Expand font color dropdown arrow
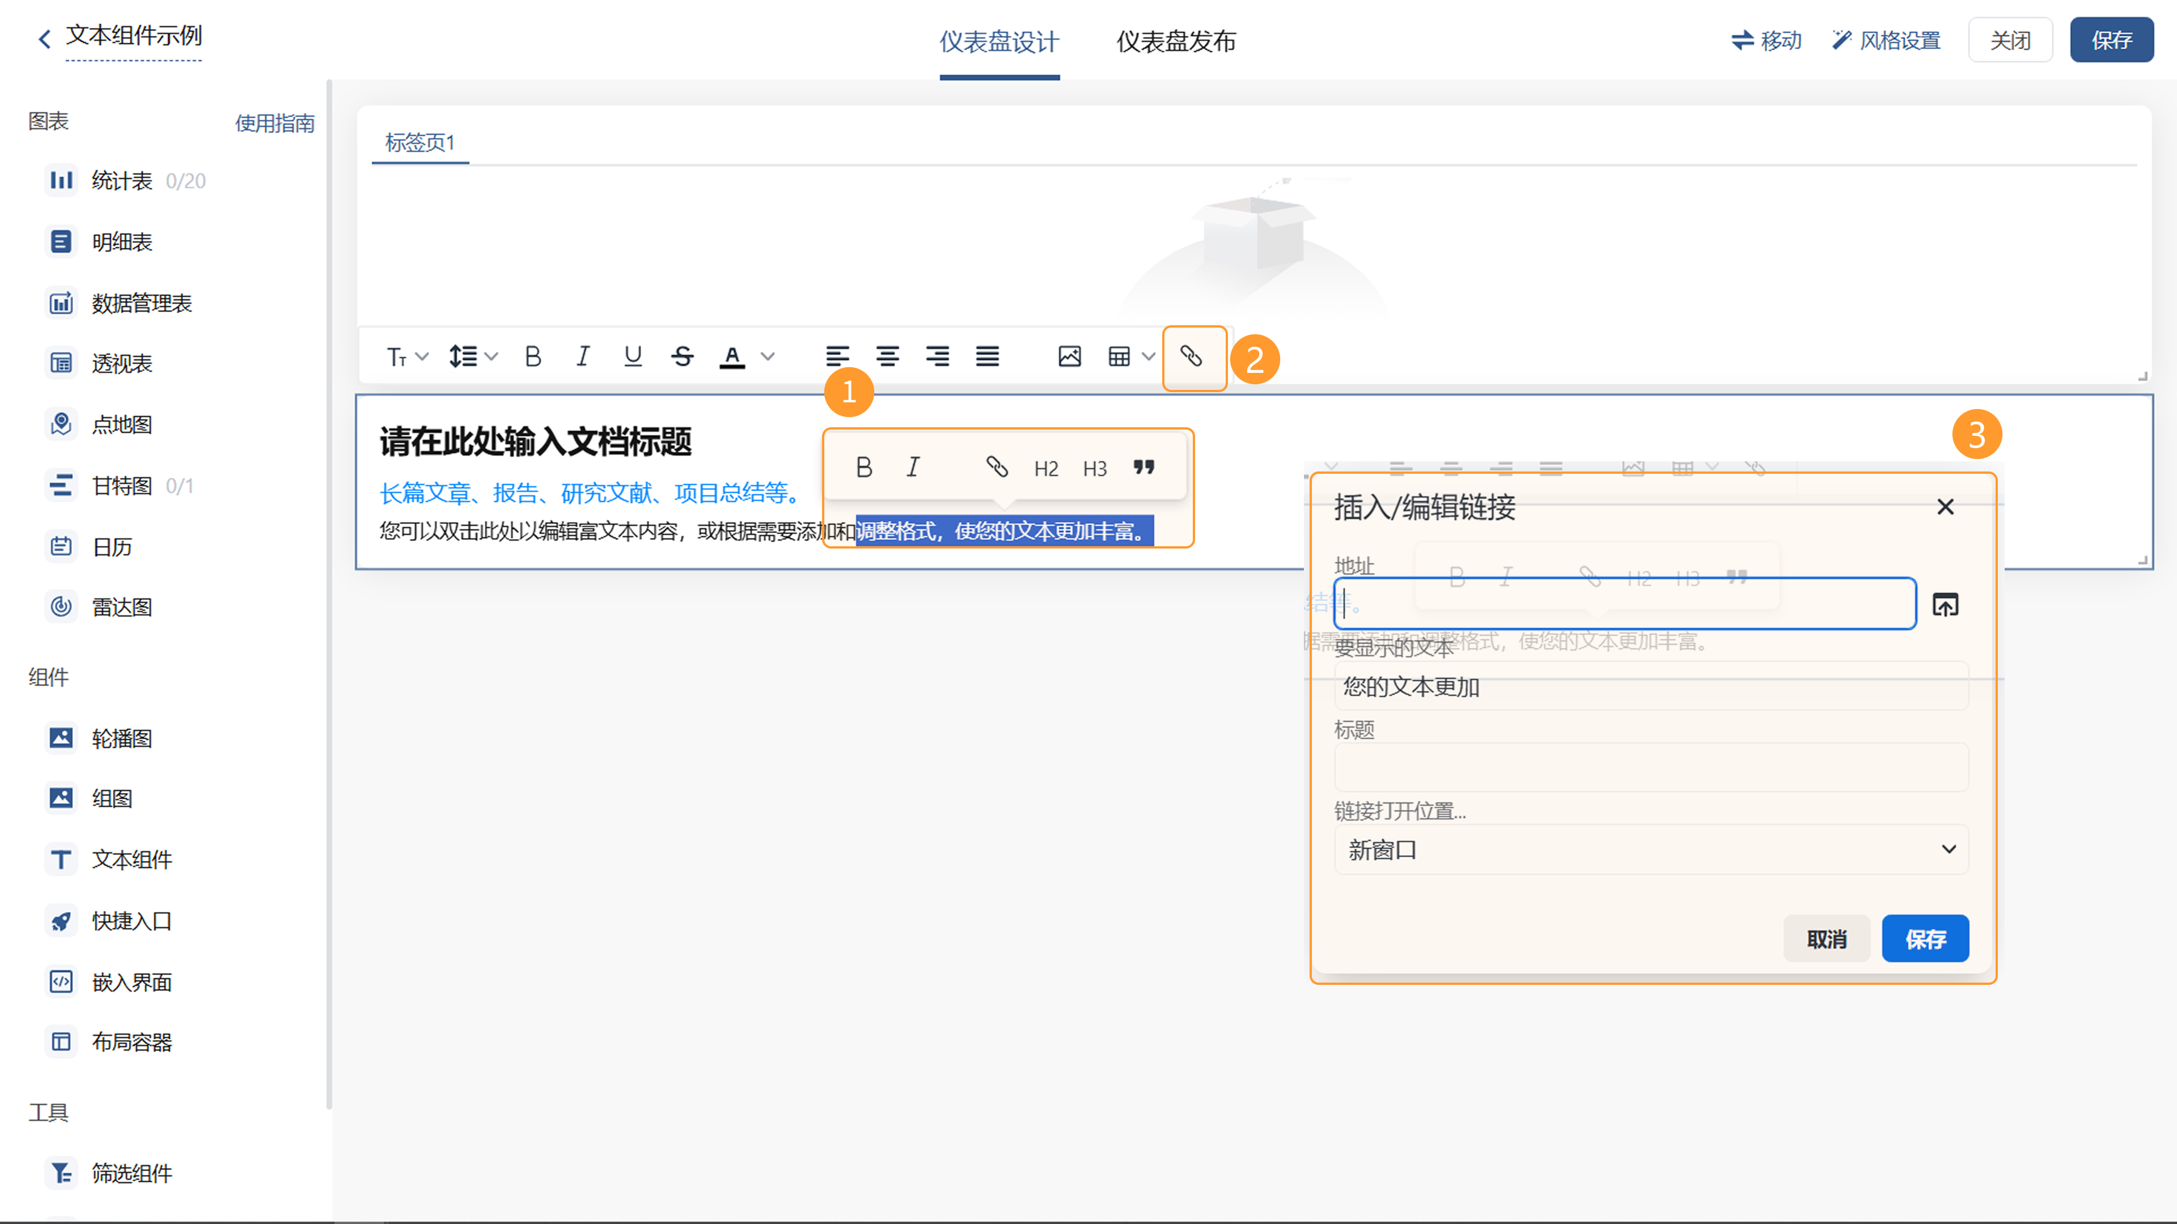2177x1224 pixels. coord(768,356)
